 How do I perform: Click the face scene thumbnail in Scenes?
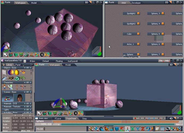point(19,97)
